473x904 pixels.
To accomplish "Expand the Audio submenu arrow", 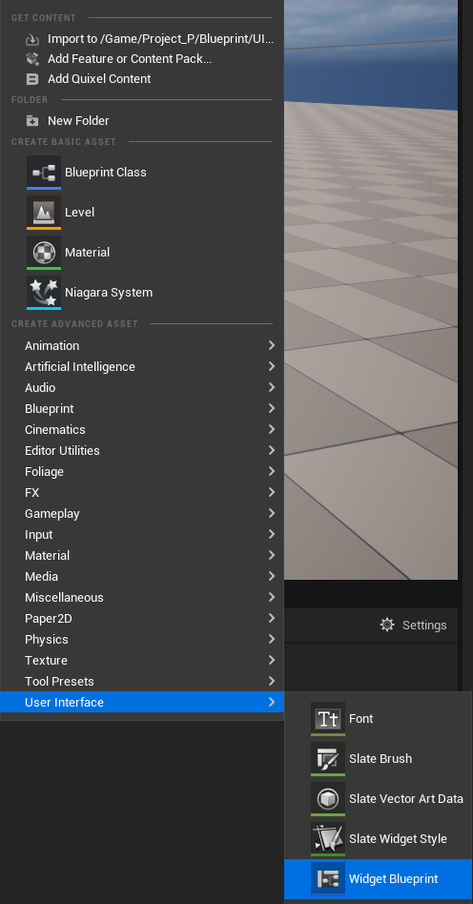I will (x=272, y=387).
